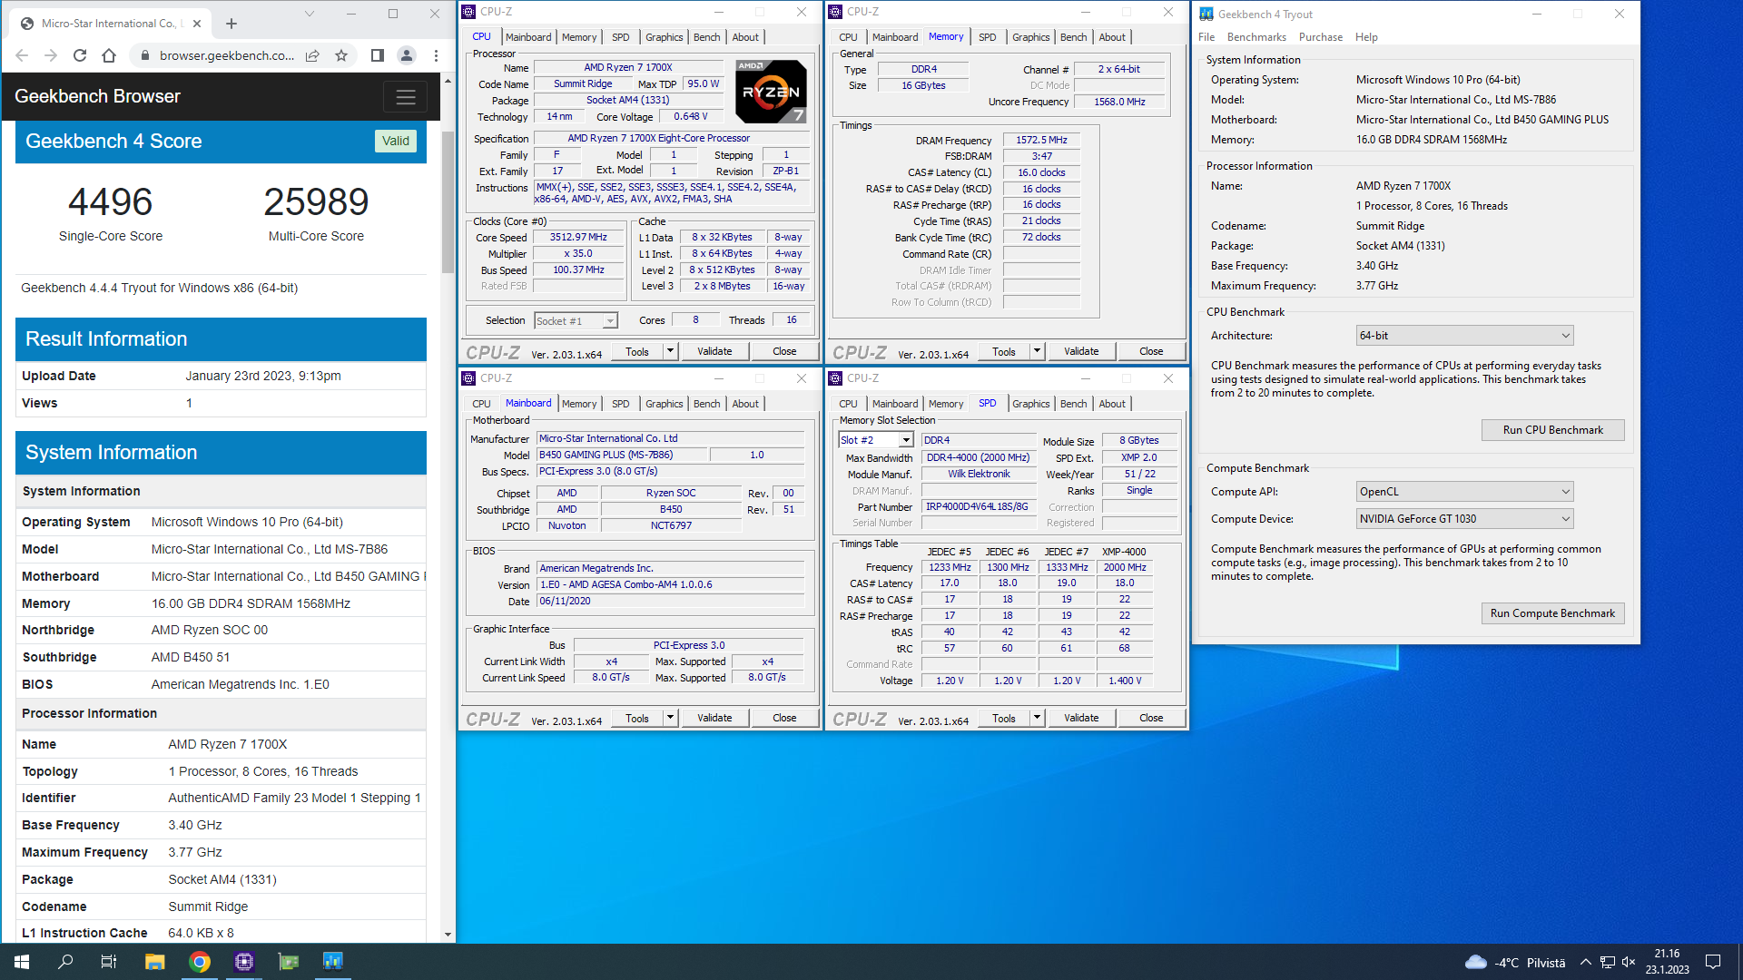This screenshot has width=1743, height=980.
Task: Click taskbar clock showing 21.16
Action: point(1667,962)
